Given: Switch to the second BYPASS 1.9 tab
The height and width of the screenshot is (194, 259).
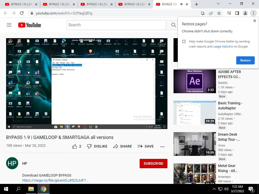Looking at the screenshot, I should pyautogui.click(x=56, y=4).
